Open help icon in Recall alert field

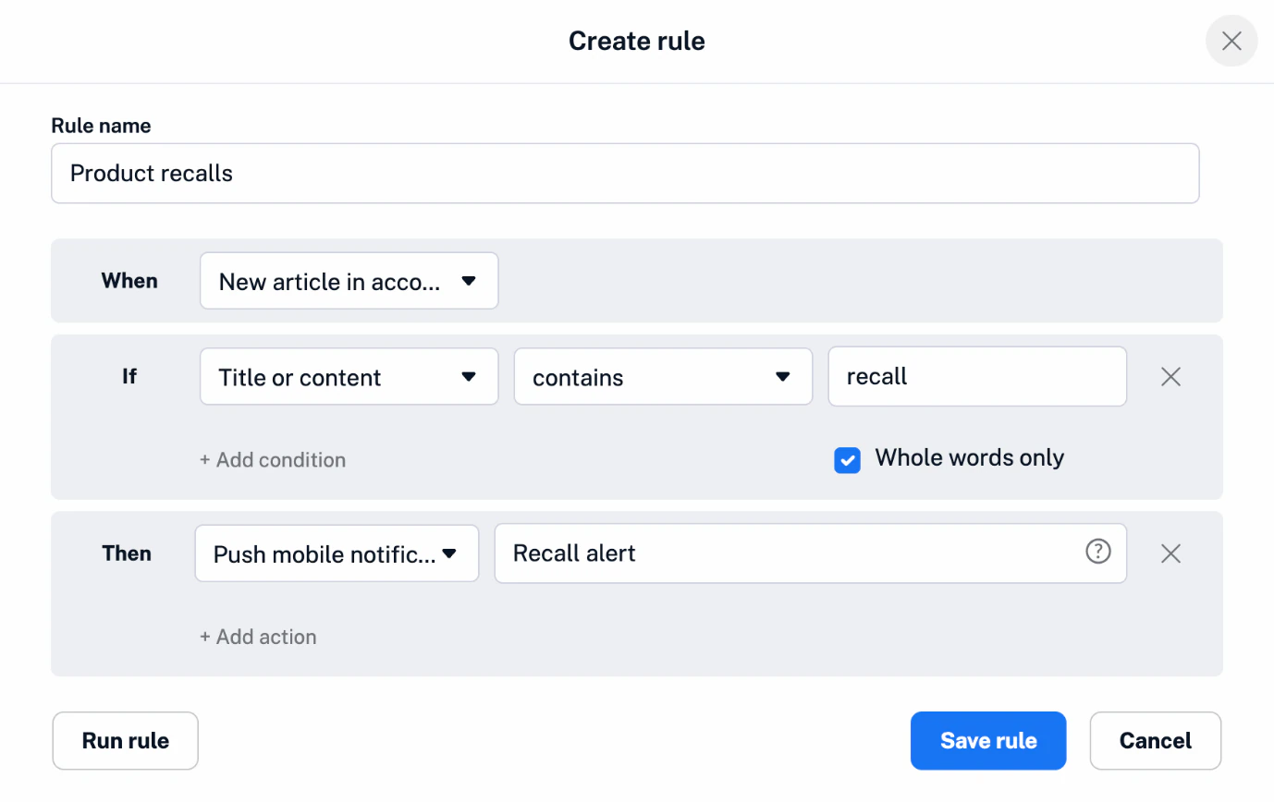coord(1097,553)
